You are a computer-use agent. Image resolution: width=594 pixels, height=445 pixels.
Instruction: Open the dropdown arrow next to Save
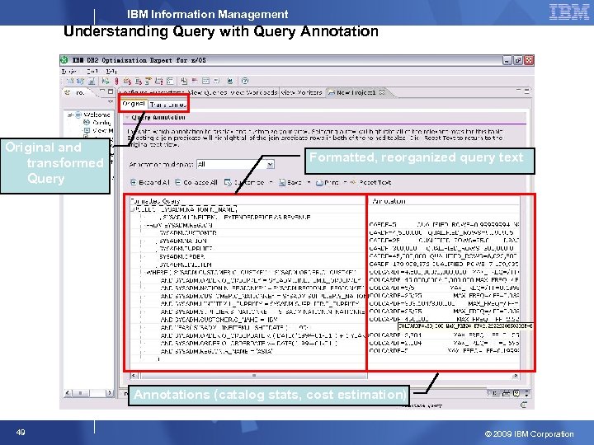pos(309,182)
